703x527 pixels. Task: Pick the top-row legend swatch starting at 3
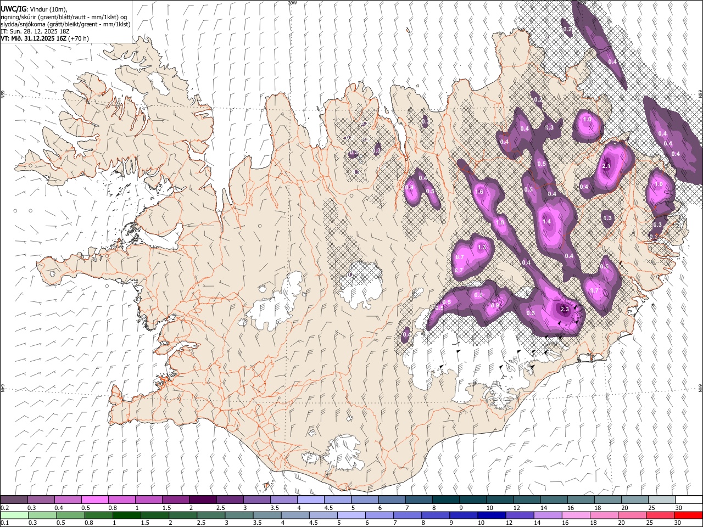[x=256, y=500]
